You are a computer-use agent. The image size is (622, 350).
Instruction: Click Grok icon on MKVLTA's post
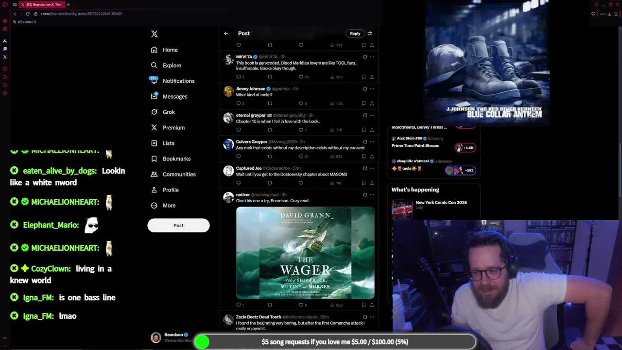(x=365, y=57)
